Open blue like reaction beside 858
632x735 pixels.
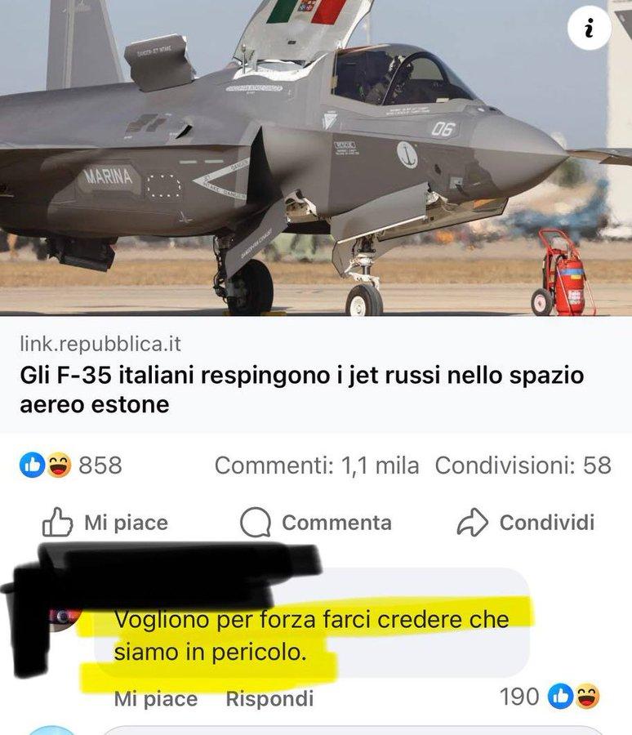click(x=33, y=465)
